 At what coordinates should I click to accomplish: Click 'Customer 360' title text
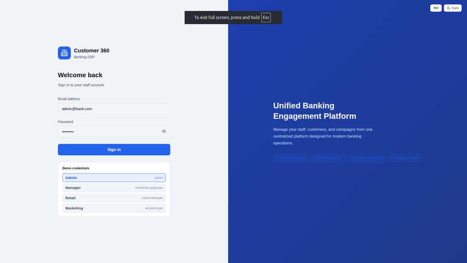pos(91,51)
